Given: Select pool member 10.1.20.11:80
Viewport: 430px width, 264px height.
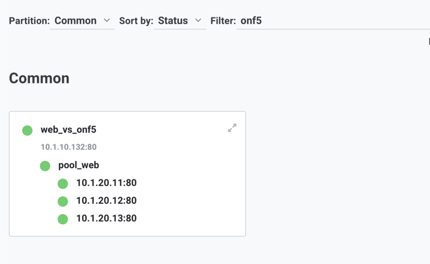Looking at the screenshot, I should click(106, 183).
